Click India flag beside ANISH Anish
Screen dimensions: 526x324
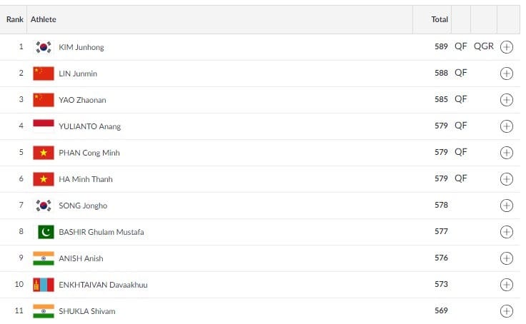tap(44, 258)
